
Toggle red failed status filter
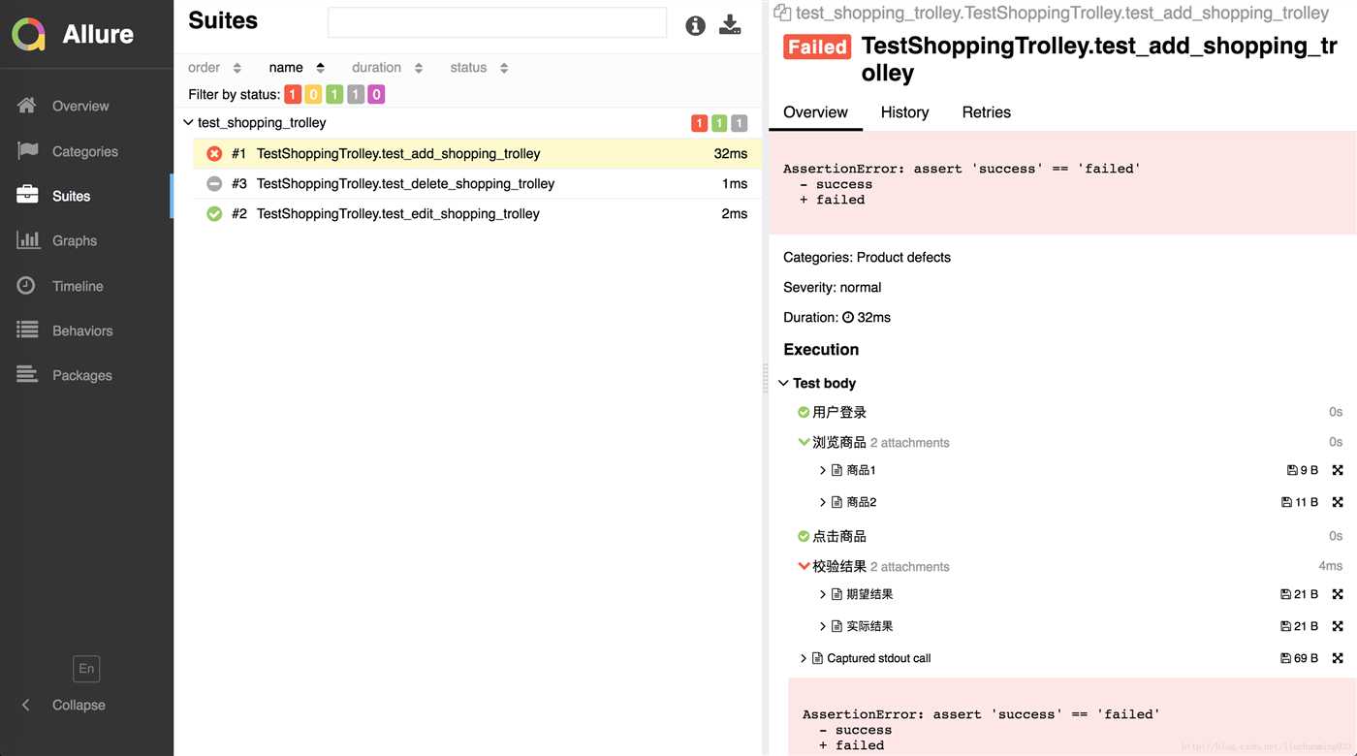(x=293, y=94)
